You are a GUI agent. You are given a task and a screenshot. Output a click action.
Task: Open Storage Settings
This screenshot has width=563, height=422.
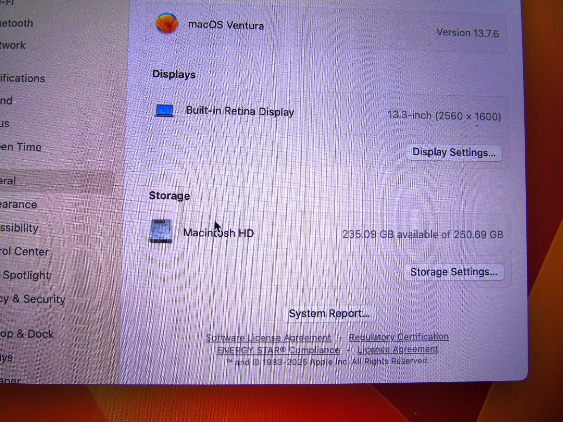click(x=454, y=272)
